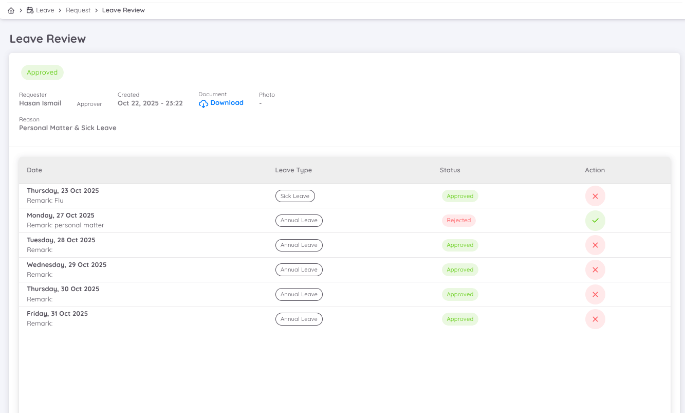Image resolution: width=685 pixels, height=413 pixels.
Task: Reject the Wednesday, 29 Oct 2025 leave
Action: 595,270
